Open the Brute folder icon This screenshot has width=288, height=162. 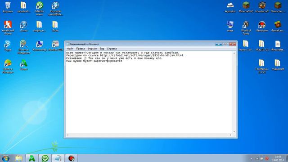point(55,26)
